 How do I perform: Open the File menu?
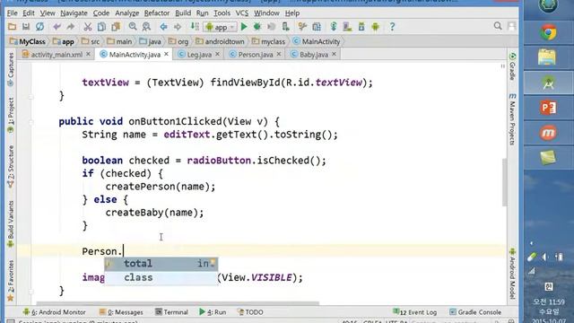12,13
